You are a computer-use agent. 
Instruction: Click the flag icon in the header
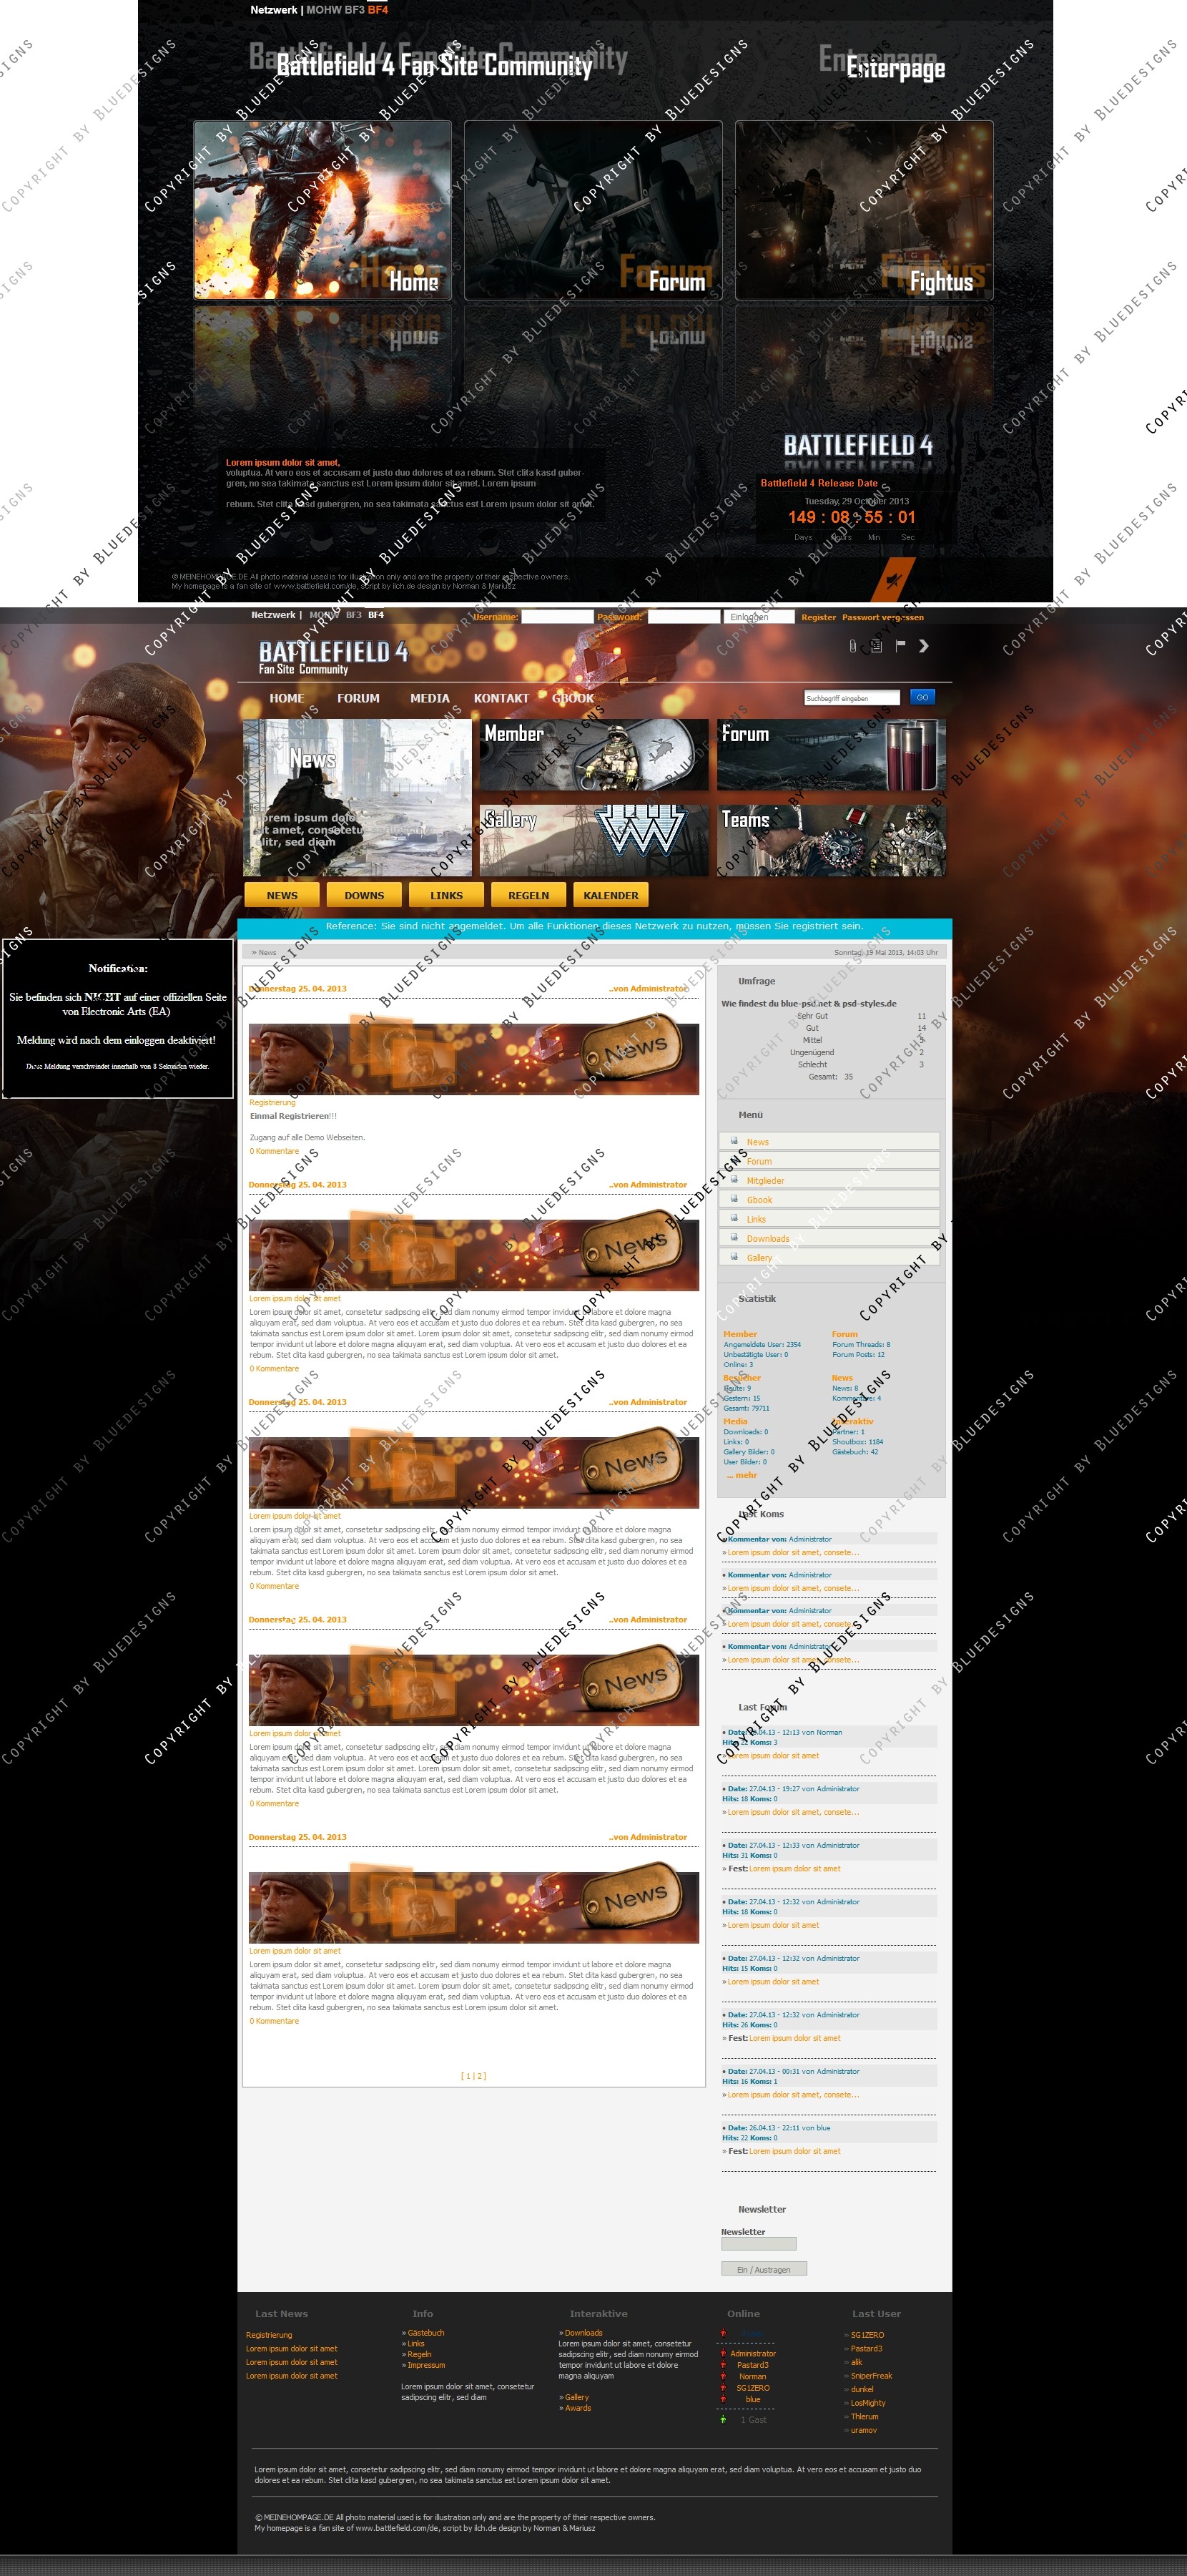point(900,646)
